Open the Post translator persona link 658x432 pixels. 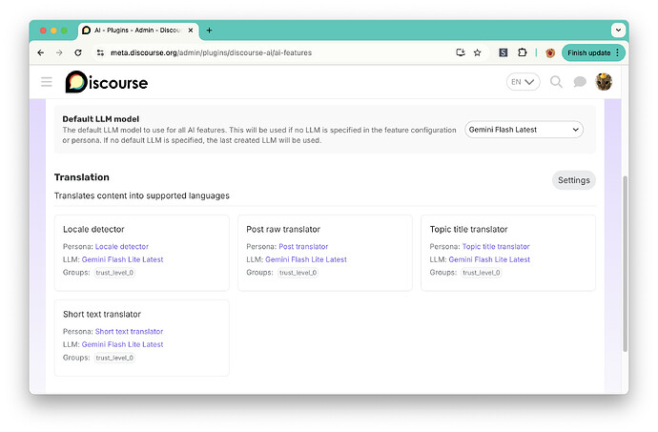click(303, 246)
